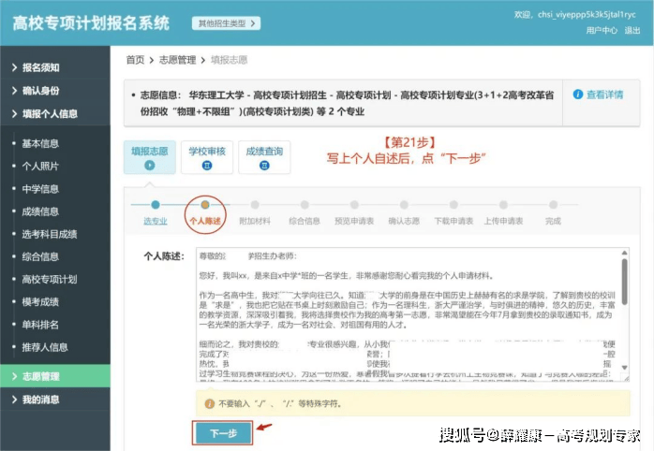Open 选考科目成绩 in the sidebar

[50, 234]
